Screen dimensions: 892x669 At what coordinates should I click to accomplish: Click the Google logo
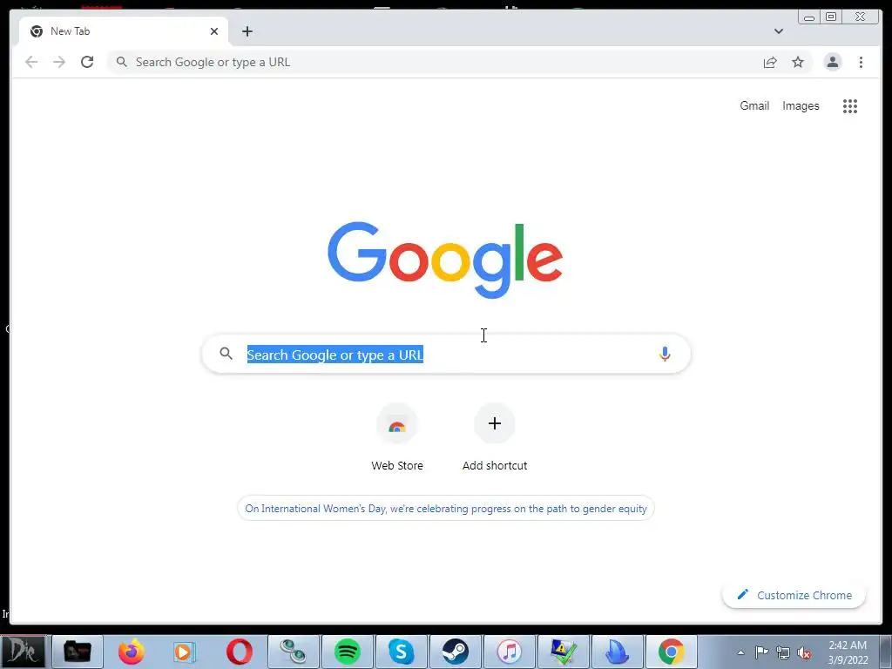pos(445,260)
